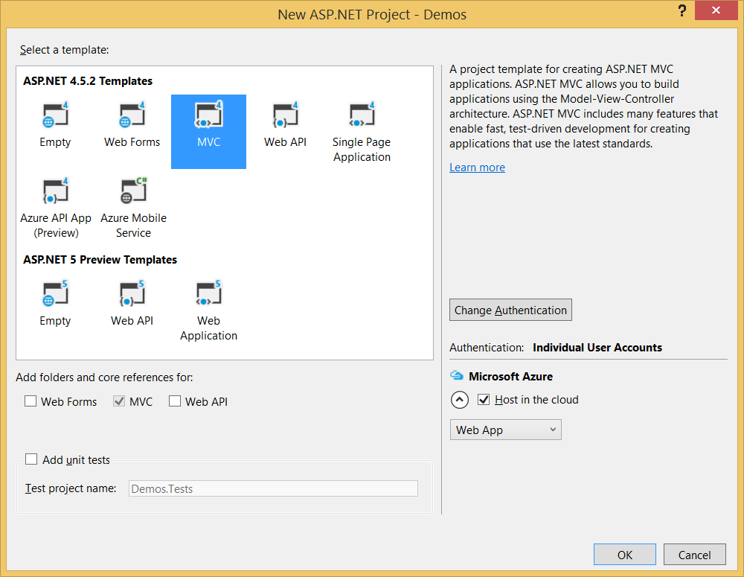Disable Host in the cloud
The height and width of the screenshot is (577, 744).
[484, 400]
